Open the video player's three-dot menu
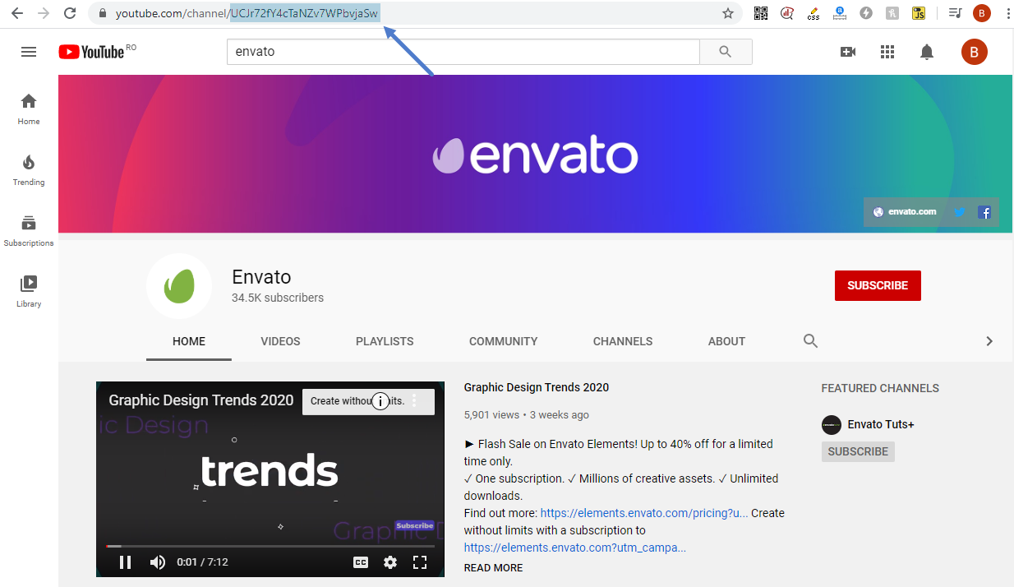Image resolution: width=1014 pixels, height=587 pixels. tap(414, 401)
